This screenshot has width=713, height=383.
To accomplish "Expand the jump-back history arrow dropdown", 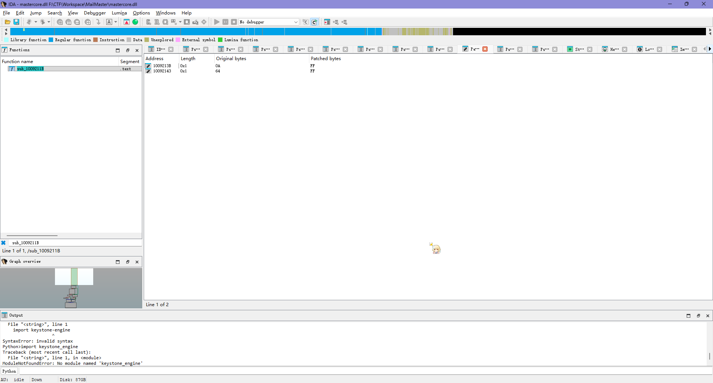I will (36, 22).
